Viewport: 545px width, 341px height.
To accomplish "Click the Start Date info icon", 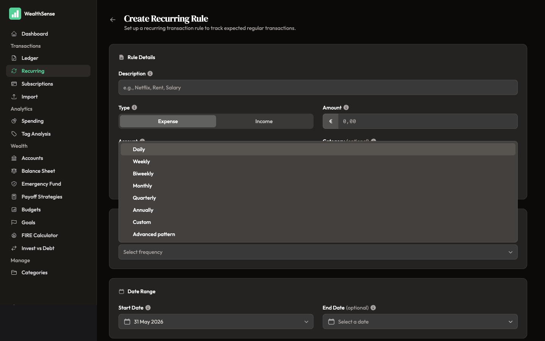I will 148,308.
